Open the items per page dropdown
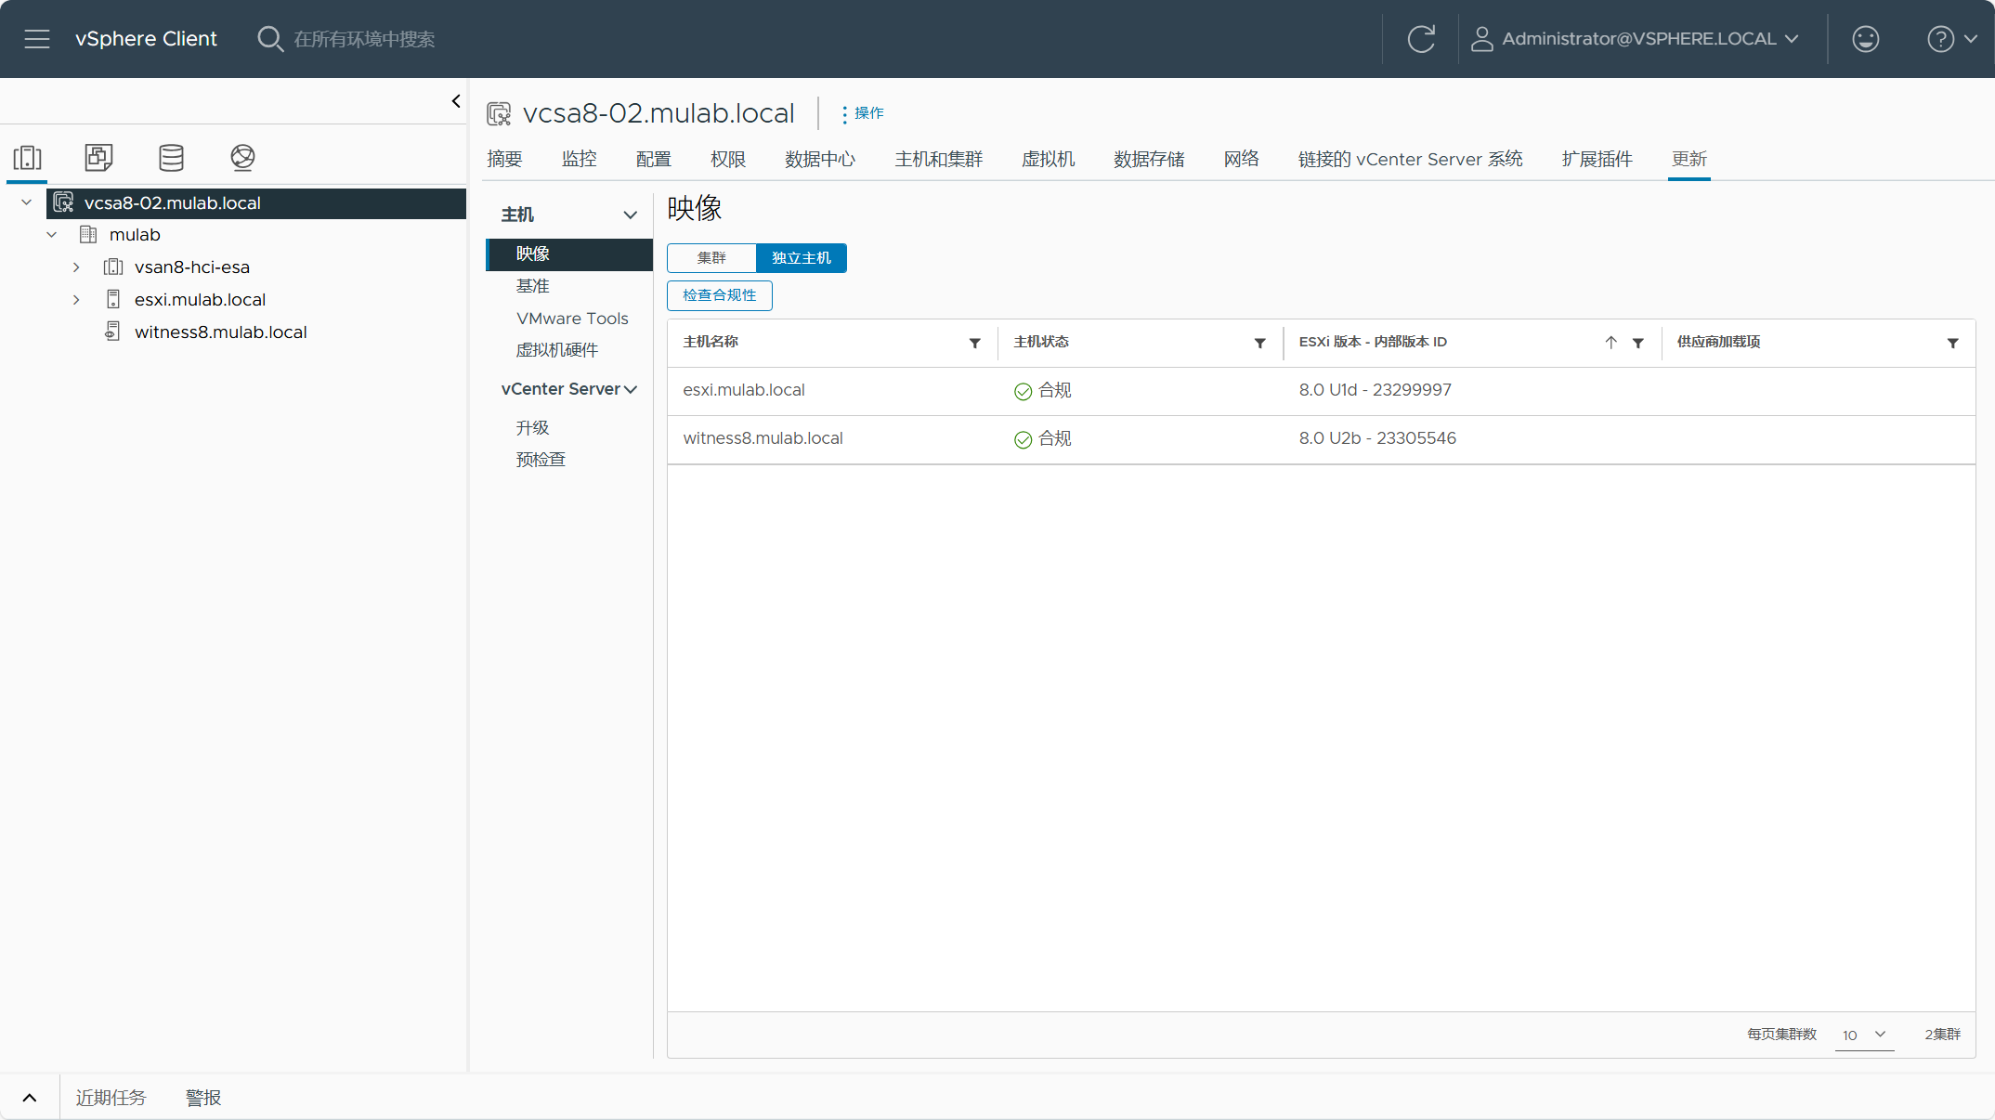 coord(1864,1035)
